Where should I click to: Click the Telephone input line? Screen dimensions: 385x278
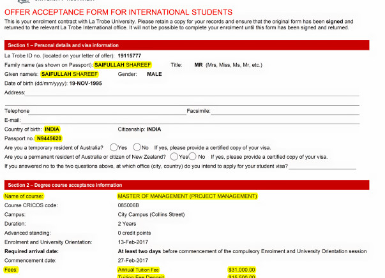coord(107,112)
